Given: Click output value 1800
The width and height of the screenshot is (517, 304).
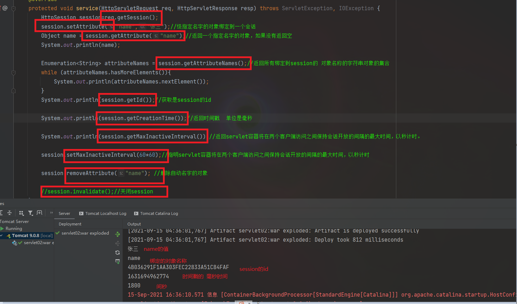Looking at the screenshot, I should (x=134, y=286).
